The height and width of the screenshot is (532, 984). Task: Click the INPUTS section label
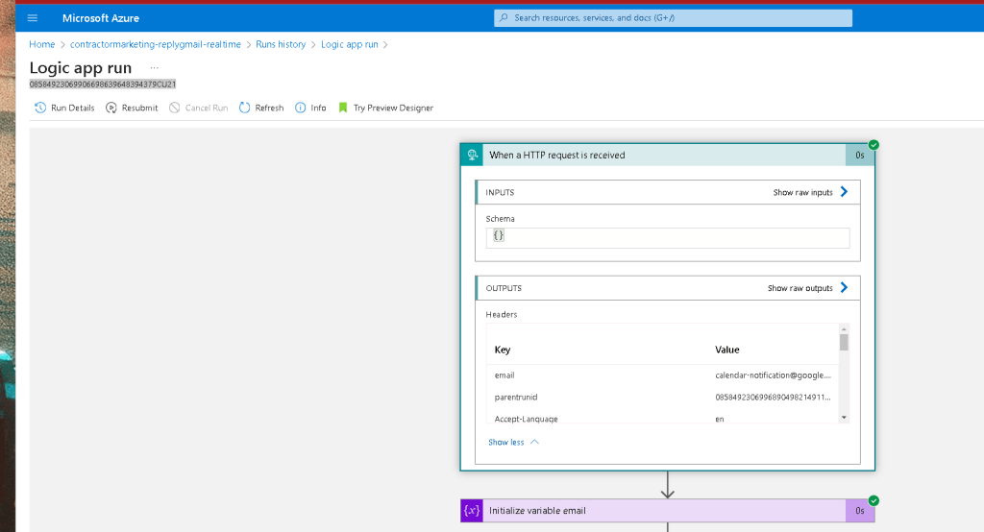click(500, 193)
